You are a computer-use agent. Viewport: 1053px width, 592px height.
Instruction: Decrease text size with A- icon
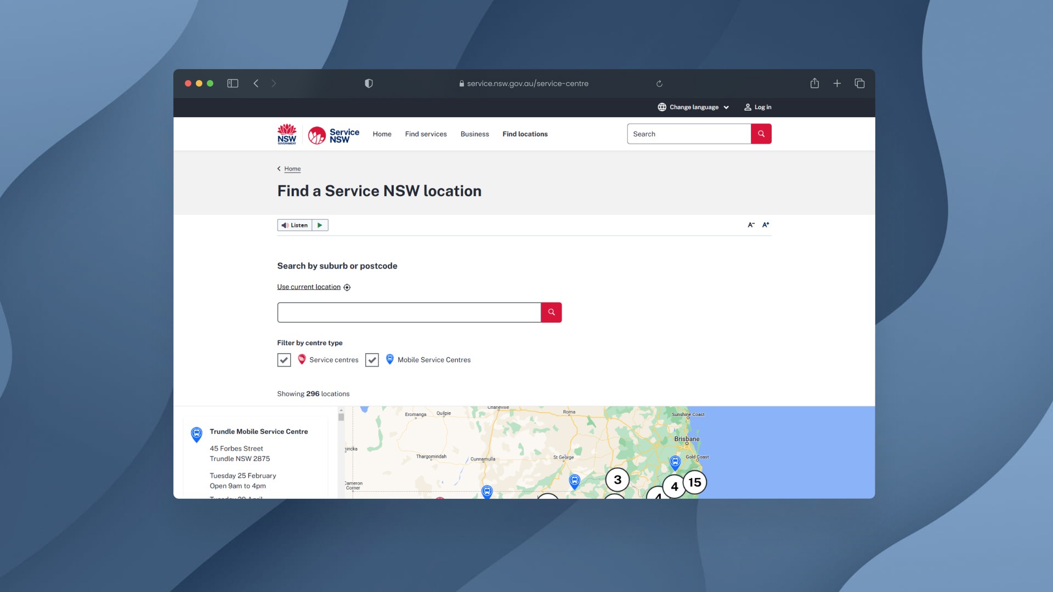pyautogui.click(x=751, y=225)
